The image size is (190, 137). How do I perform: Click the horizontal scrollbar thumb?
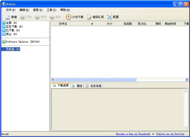pos(96,79)
